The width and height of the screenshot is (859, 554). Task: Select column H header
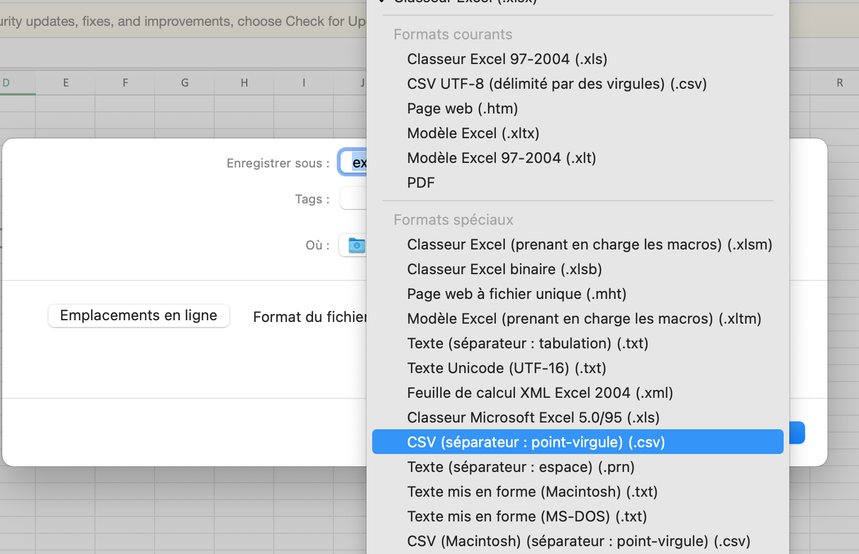245,83
